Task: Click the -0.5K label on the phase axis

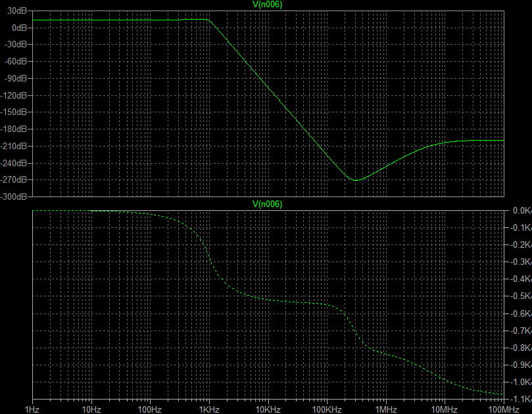Action: (520, 296)
